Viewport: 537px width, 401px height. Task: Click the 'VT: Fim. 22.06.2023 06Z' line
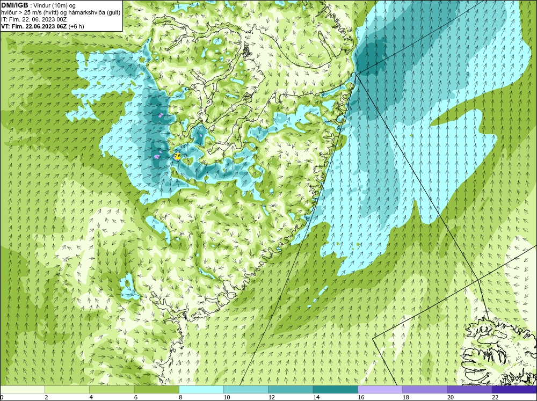34,26
